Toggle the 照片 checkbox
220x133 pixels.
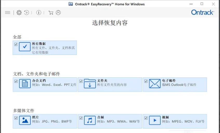coord(16,118)
